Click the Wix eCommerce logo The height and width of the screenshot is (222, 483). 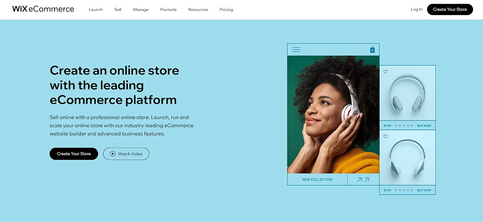pyautogui.click(x=43, y=9)
